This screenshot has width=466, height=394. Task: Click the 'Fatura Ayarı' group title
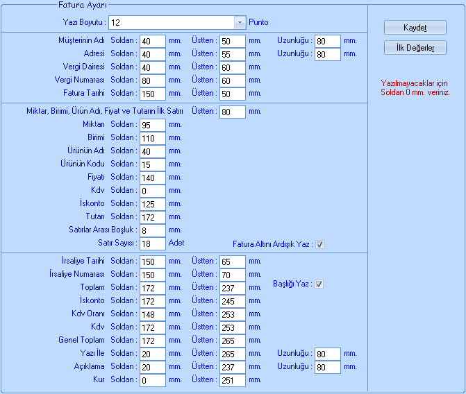(83, 5)
